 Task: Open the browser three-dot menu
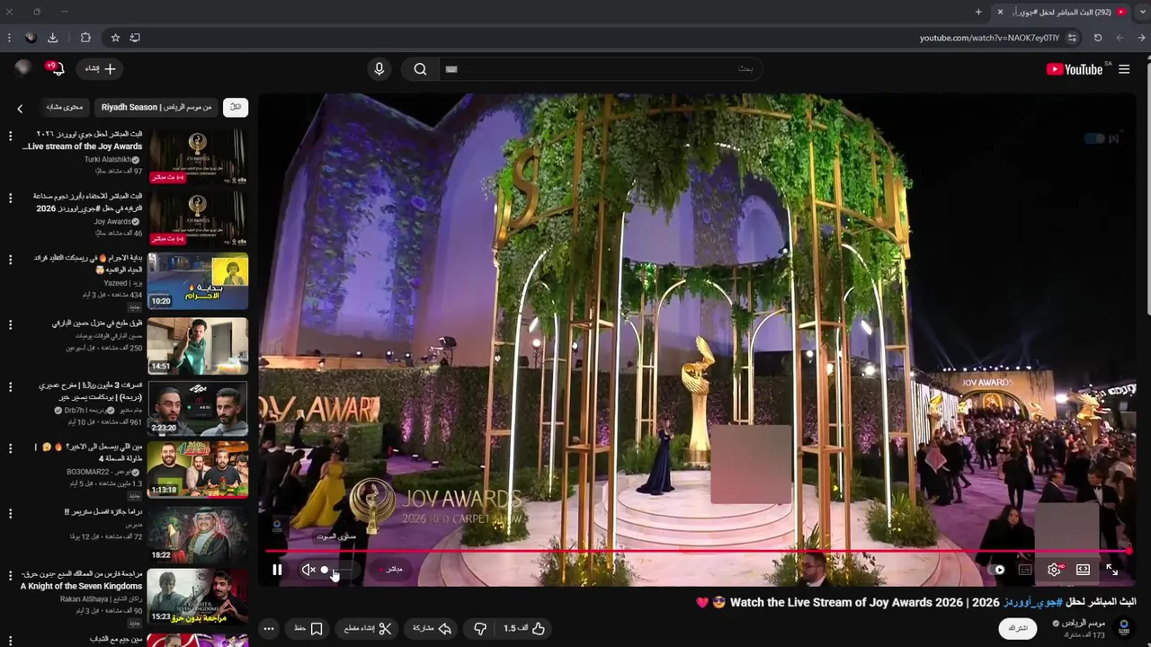(x=9, y=38)
